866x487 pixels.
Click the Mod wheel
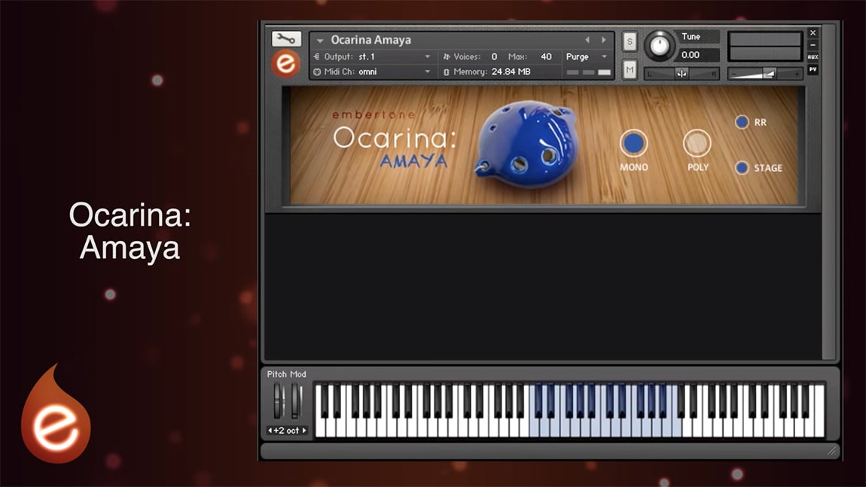point(297,400)
